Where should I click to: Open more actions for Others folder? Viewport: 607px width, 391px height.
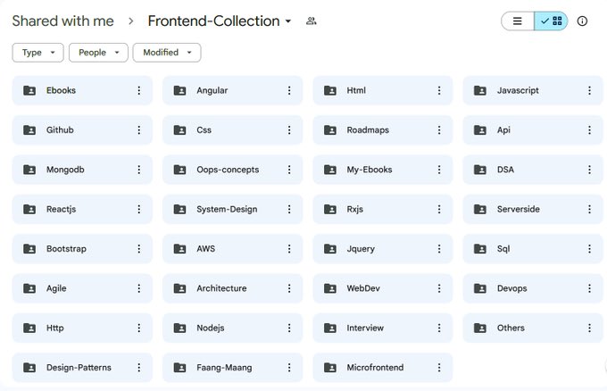(589, 328)
